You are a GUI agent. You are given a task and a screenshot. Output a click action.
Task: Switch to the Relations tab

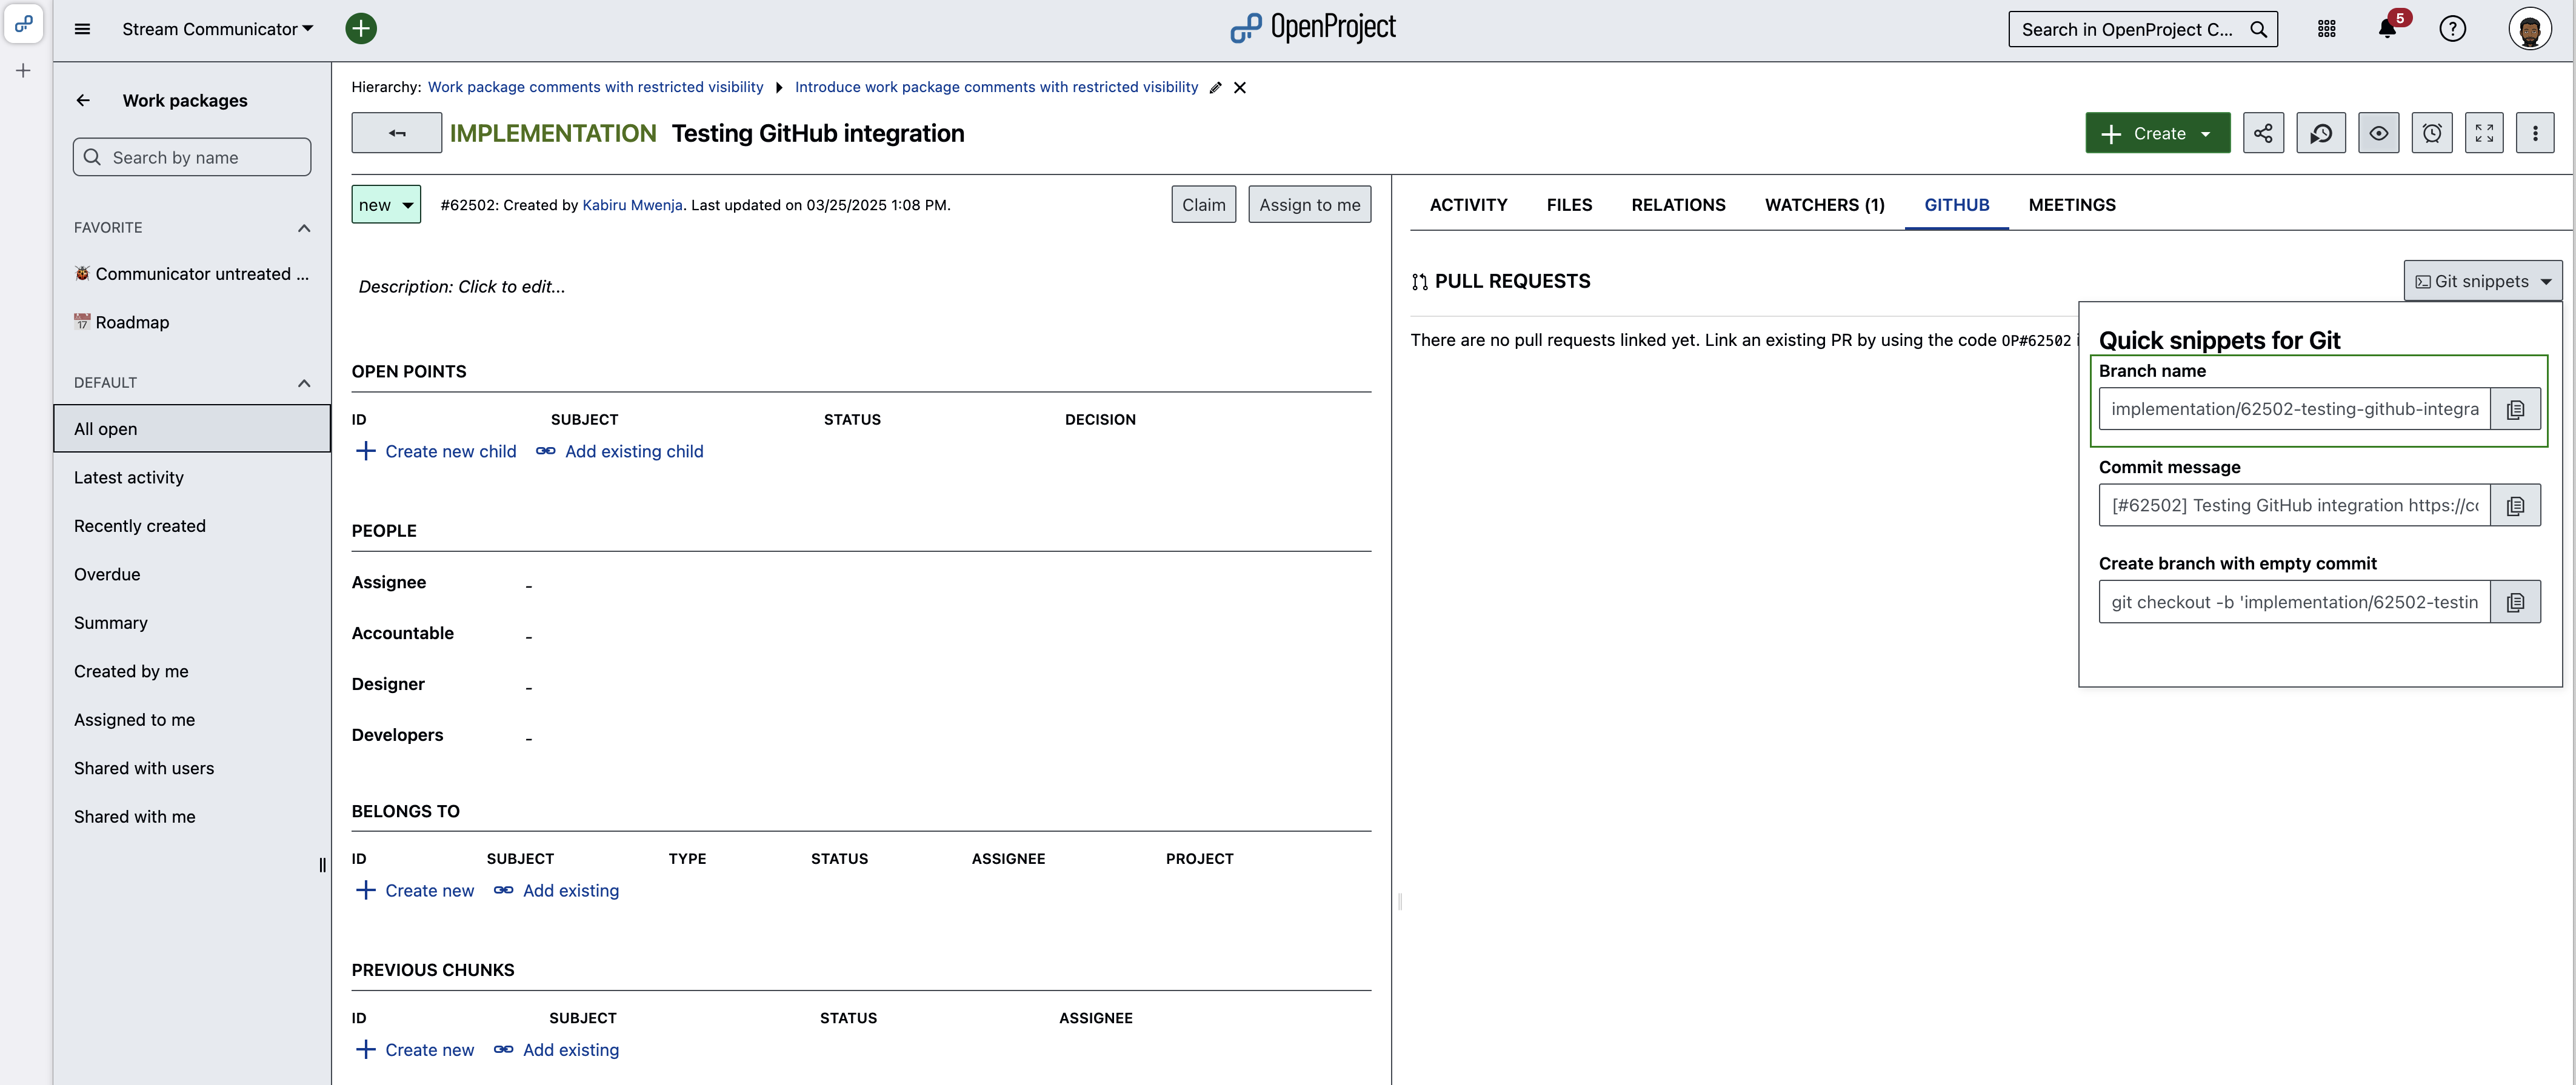(1678, 205)
